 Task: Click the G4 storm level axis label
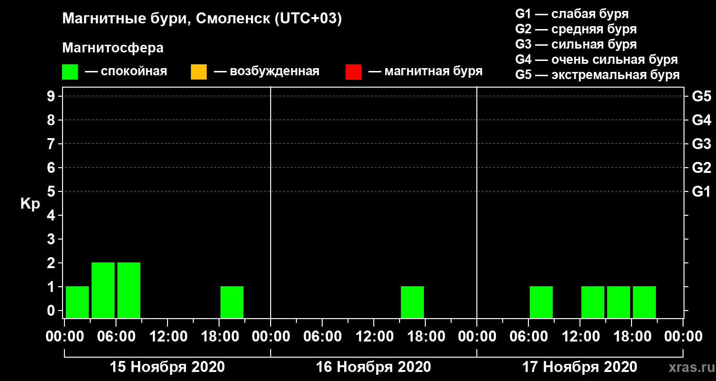701,120
